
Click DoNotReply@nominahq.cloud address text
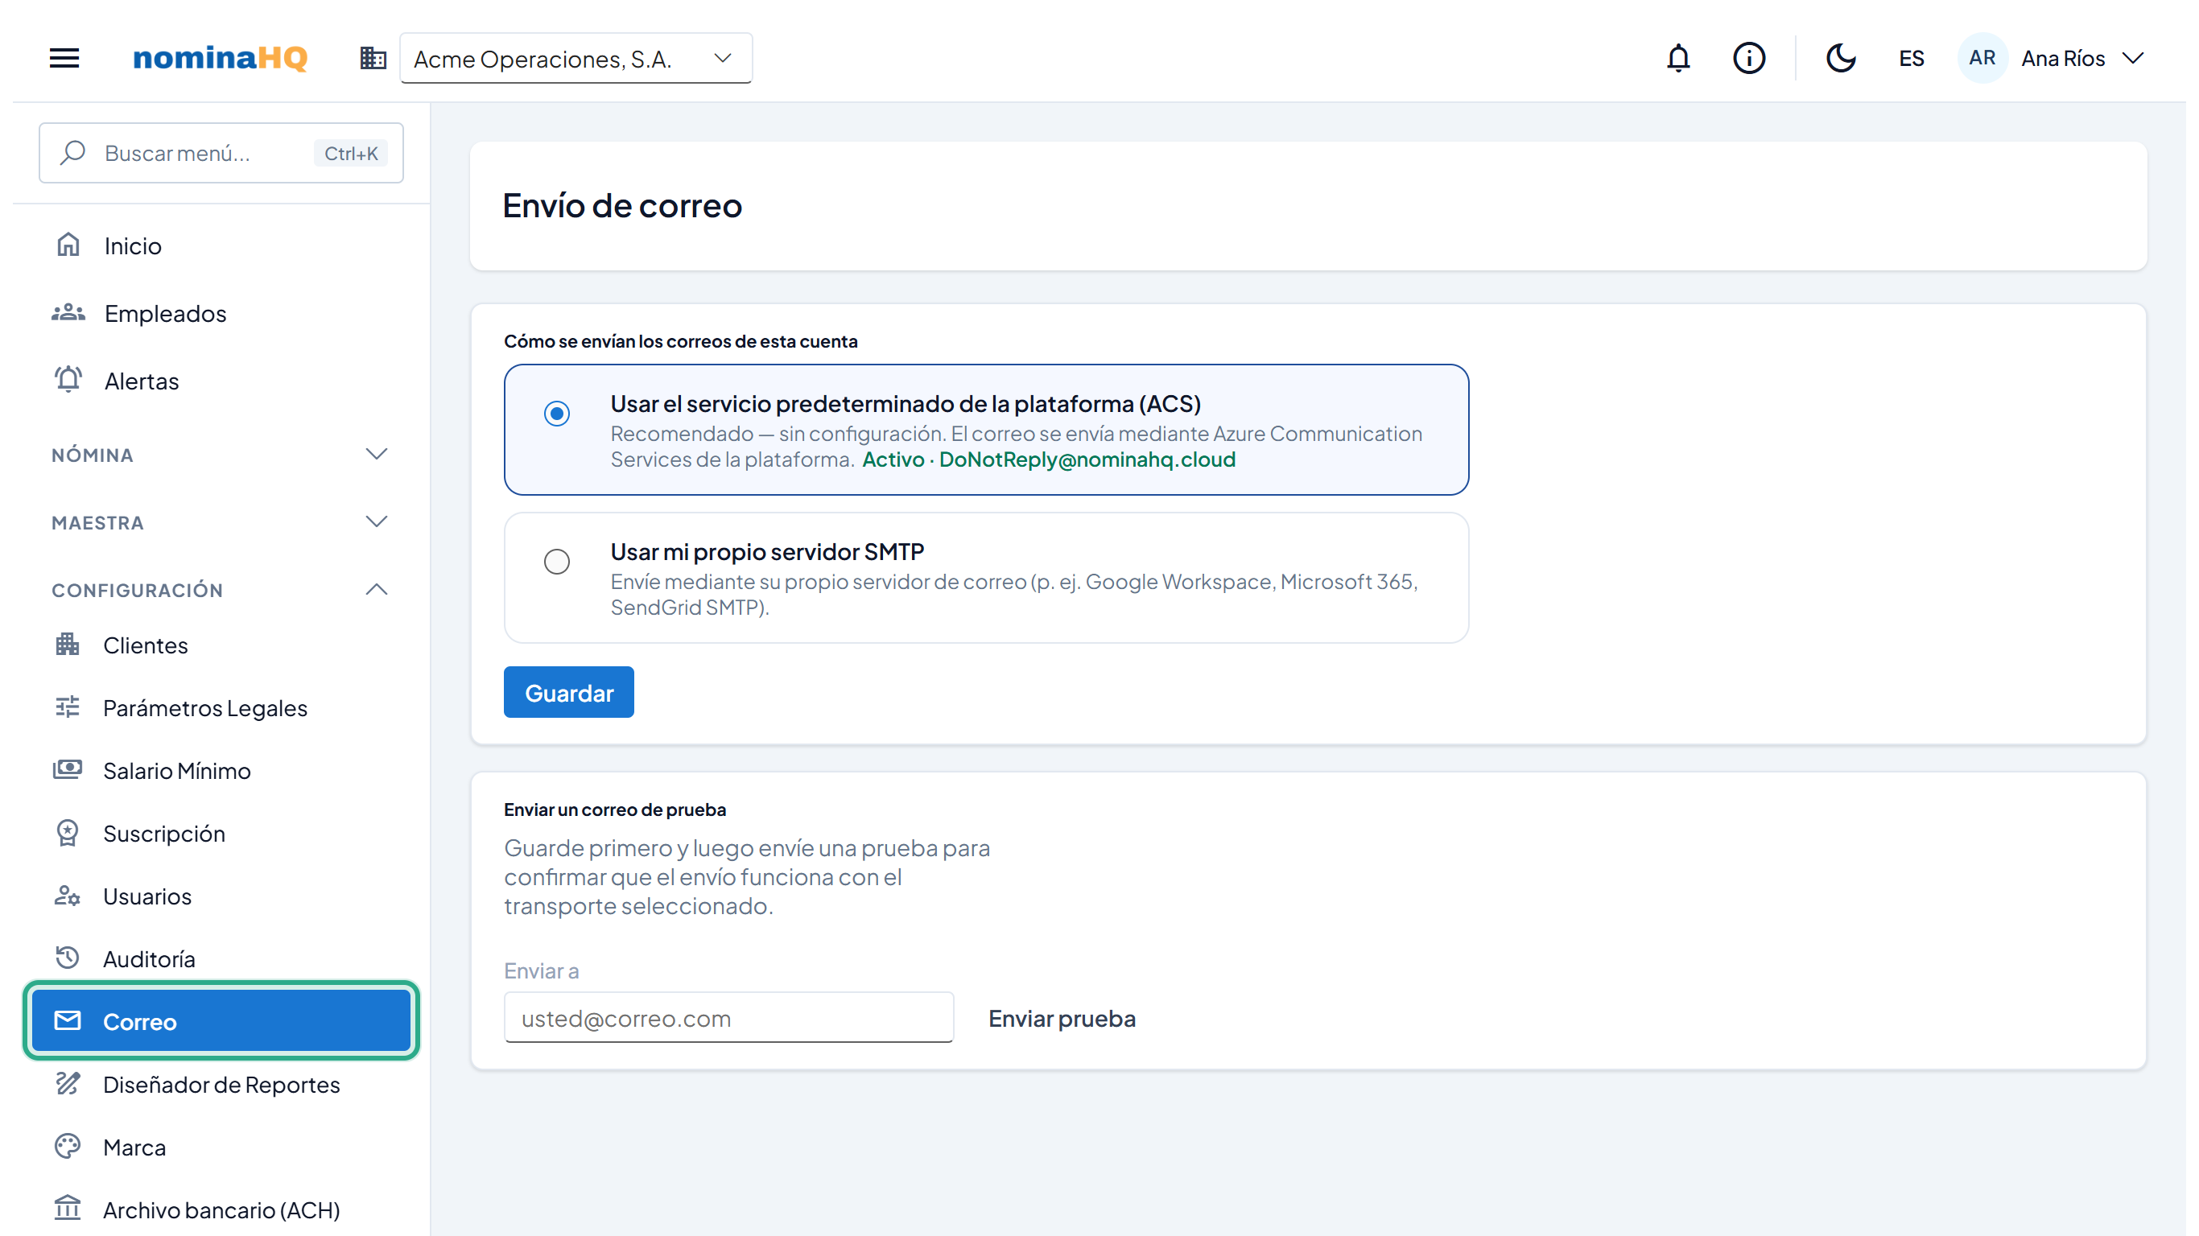pos(1087,459)
